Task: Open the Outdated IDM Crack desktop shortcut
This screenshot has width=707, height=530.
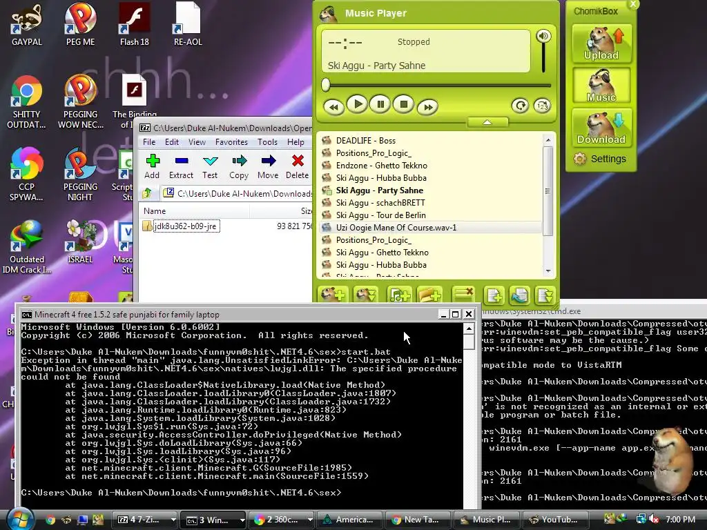Action: [x=27, y=247]
